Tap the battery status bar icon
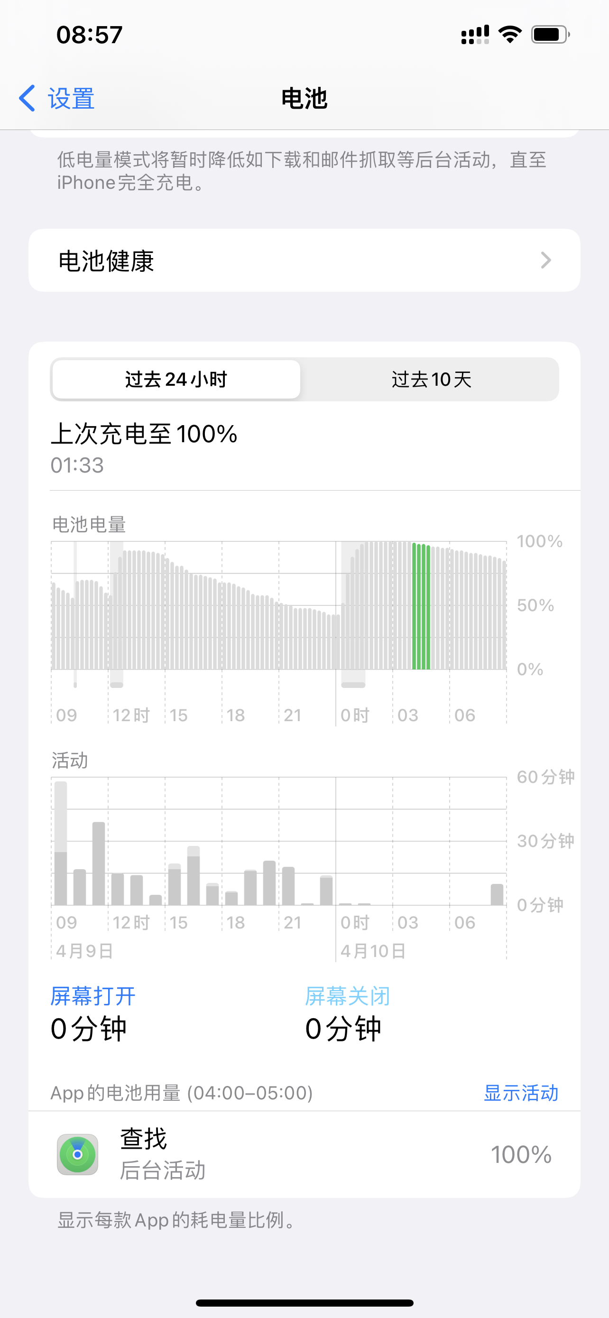Image resolution: width=609 pixels, height=1318 pixels. pos(550,34)
